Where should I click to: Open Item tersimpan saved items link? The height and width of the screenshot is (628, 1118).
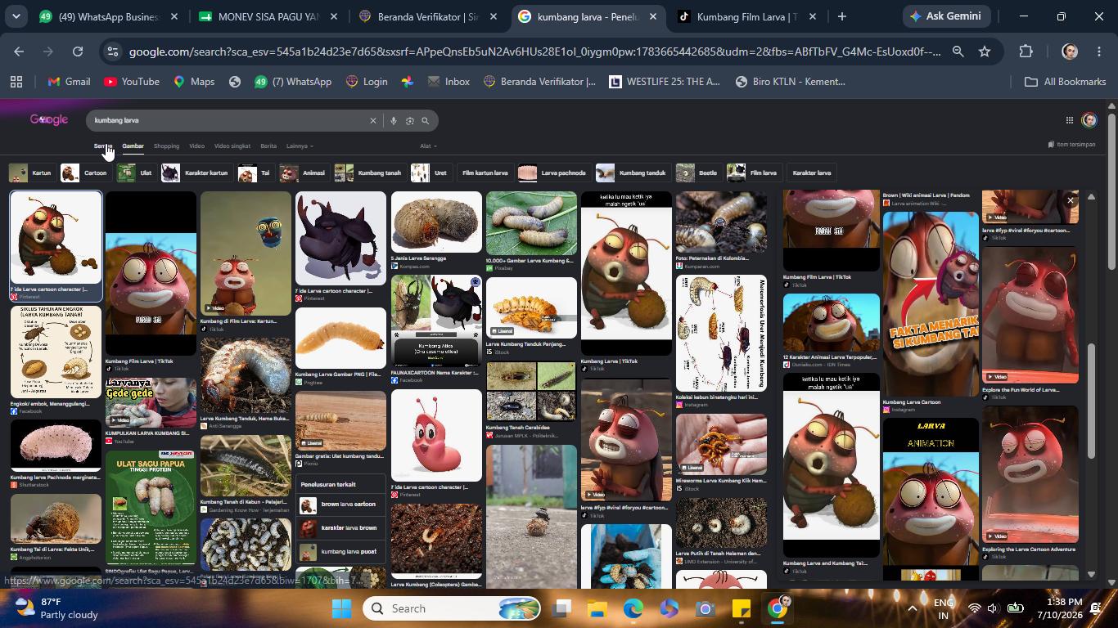[1071, 145]
